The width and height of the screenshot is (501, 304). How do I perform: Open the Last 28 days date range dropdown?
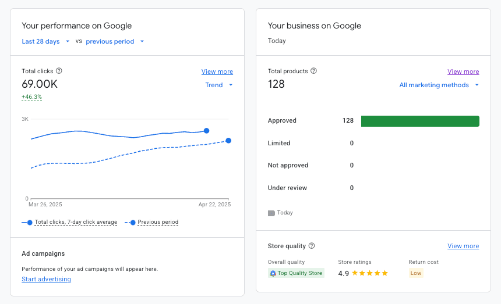tap(45, 41)
